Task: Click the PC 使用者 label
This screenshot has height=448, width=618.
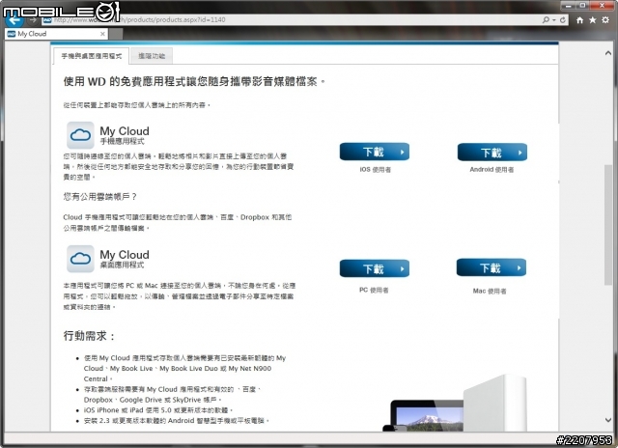Action: tap(374, 290)
